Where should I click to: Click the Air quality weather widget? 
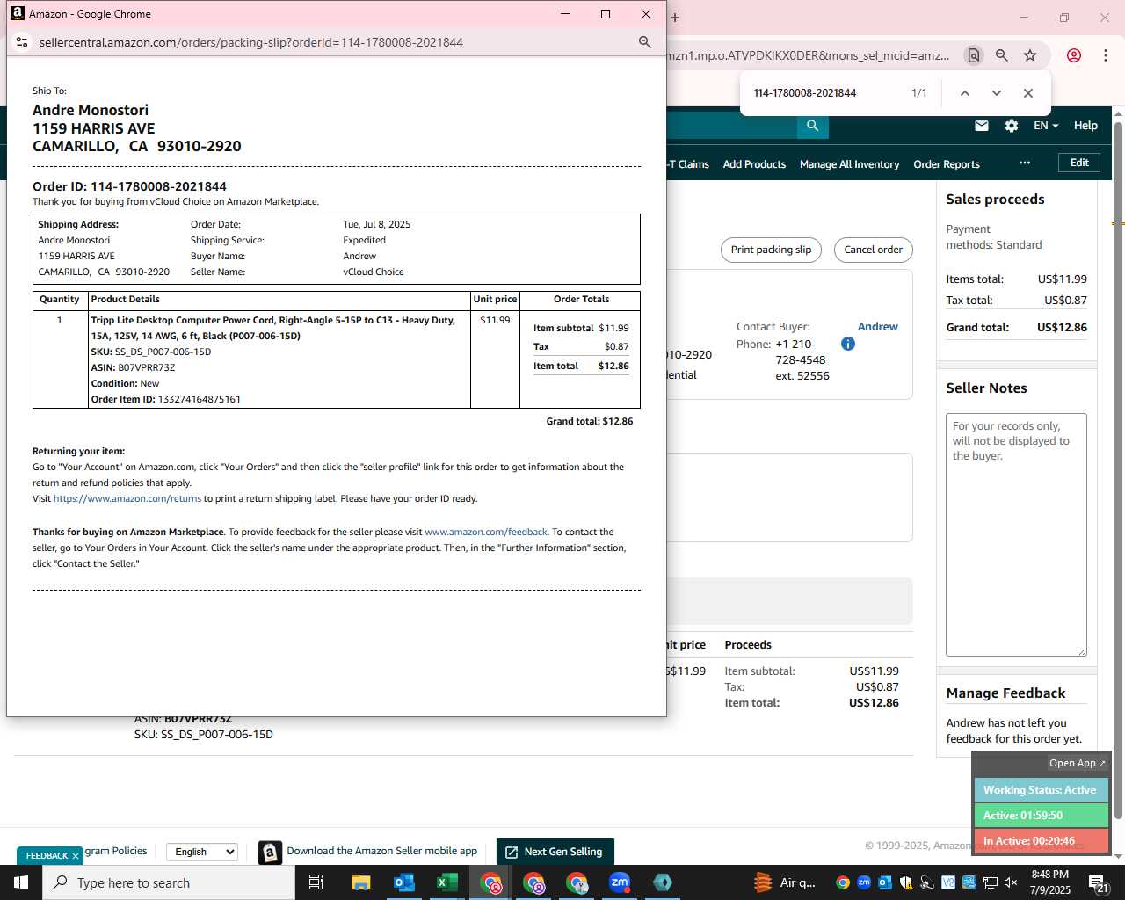tap(785, 882)
